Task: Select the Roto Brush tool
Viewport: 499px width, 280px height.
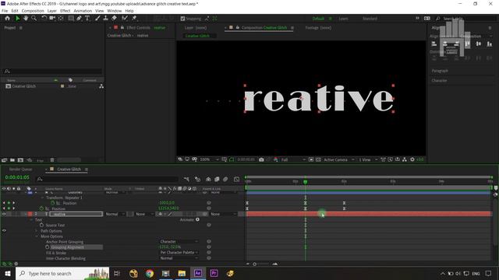Action: point(125,19)
